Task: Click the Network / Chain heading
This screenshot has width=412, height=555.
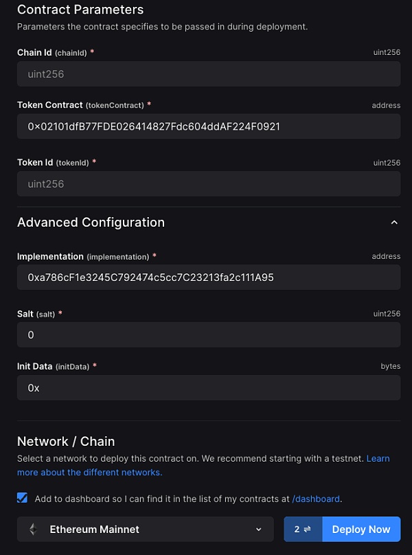Action: point(66,441)
